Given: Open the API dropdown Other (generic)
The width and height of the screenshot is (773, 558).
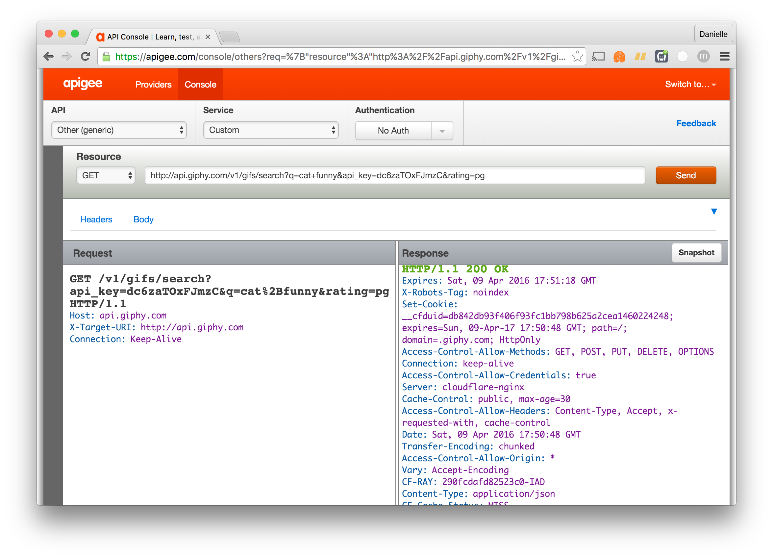Looking at the screenshot, I should (x=119, y=130).
